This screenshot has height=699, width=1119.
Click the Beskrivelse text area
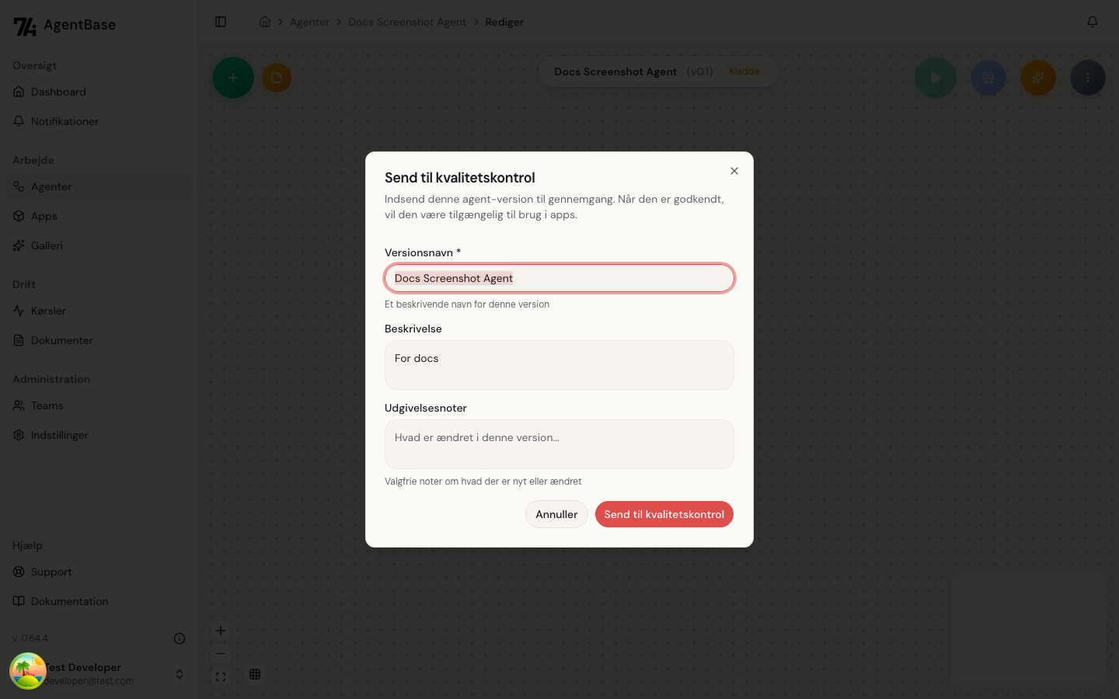tap(559, 365)
